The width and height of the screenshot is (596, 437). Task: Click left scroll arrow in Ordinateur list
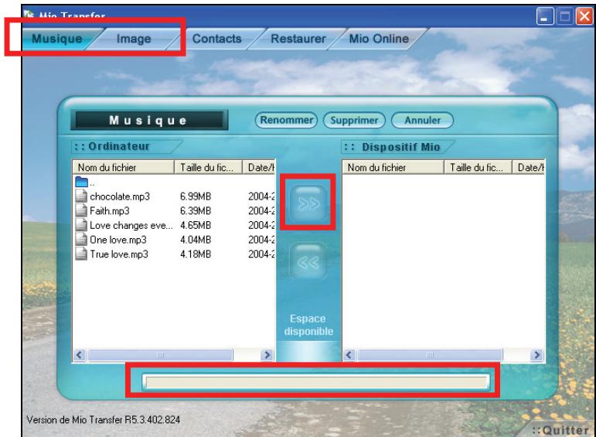click(79, 355)
